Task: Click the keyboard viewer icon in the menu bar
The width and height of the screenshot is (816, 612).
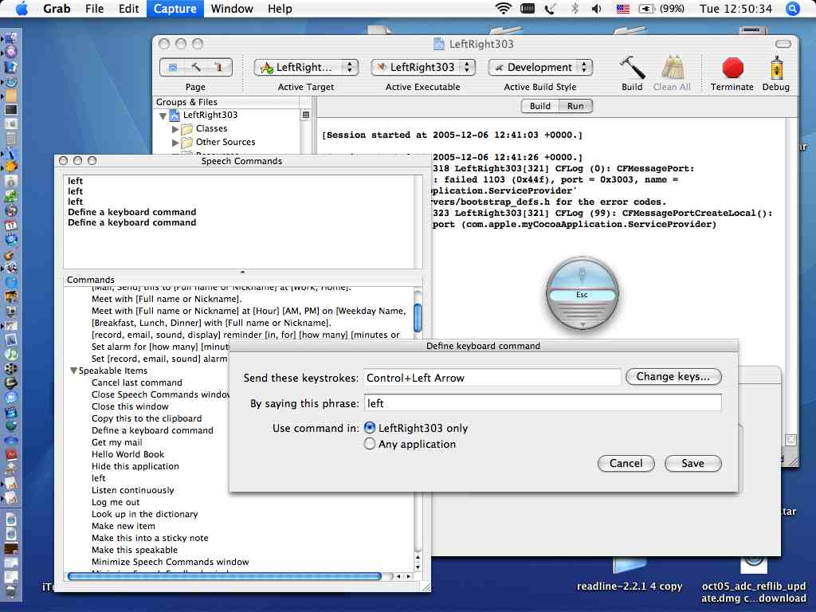Action: pos(528,8)
